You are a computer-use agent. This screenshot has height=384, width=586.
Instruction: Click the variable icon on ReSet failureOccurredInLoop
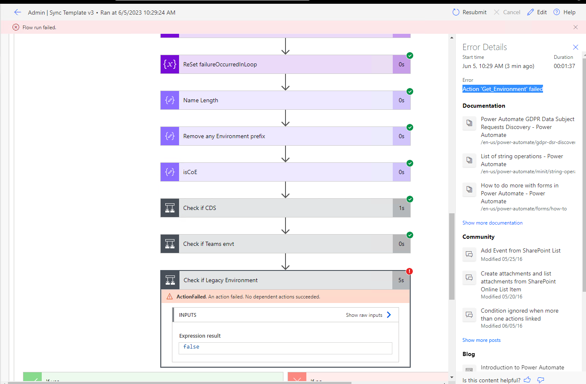(169, 64)
